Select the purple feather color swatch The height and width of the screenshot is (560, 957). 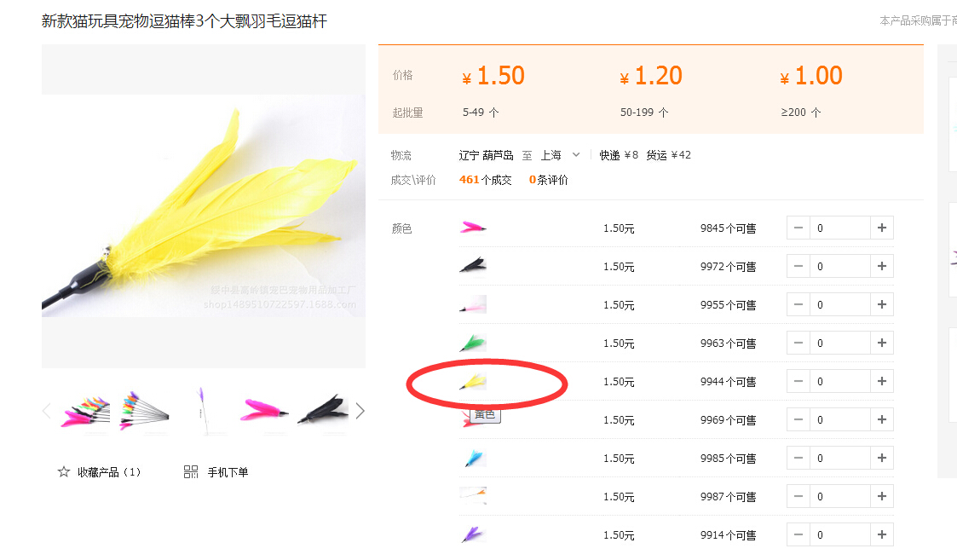coord(473,535)
